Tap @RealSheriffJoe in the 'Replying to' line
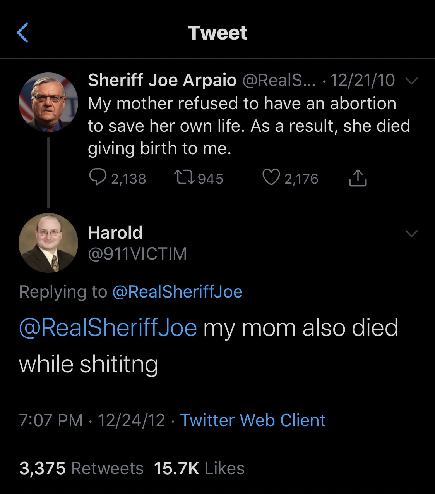Screen dimensions: 435x494 [177, 292]
